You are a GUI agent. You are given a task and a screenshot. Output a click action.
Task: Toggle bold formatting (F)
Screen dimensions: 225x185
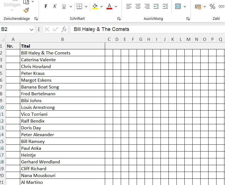click(46, 6)
